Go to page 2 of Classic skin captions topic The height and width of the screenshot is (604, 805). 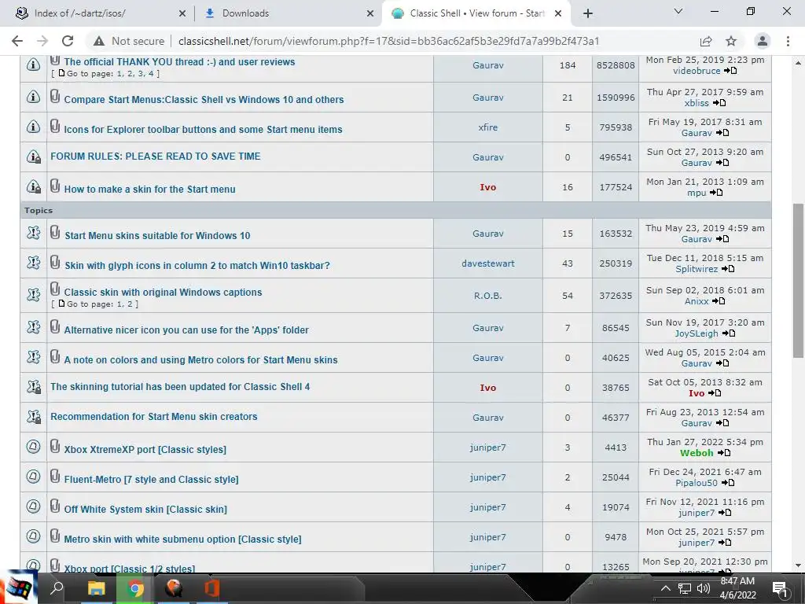pyautogui.click(x=130, y=304)
